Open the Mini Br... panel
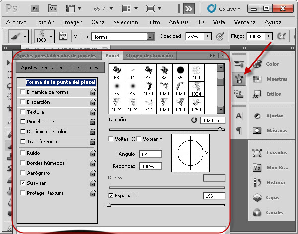 click(x=270, y=167)
